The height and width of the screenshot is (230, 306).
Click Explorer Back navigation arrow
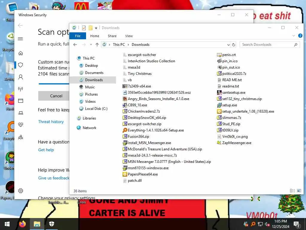pos(75,45)
